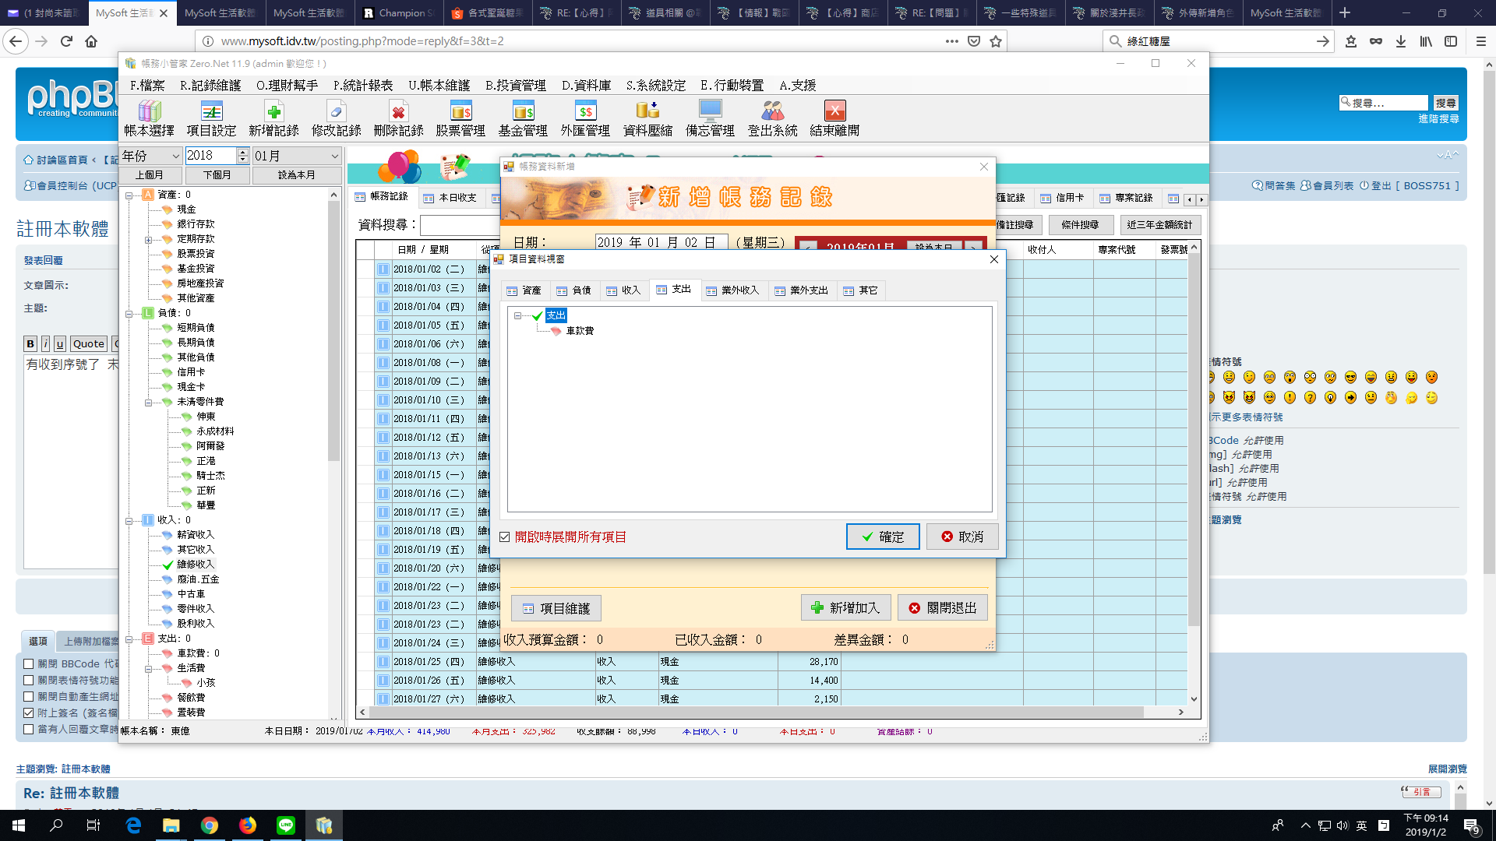
Task: Click the 設為本月 button
Action: click(x=297, y=175)
